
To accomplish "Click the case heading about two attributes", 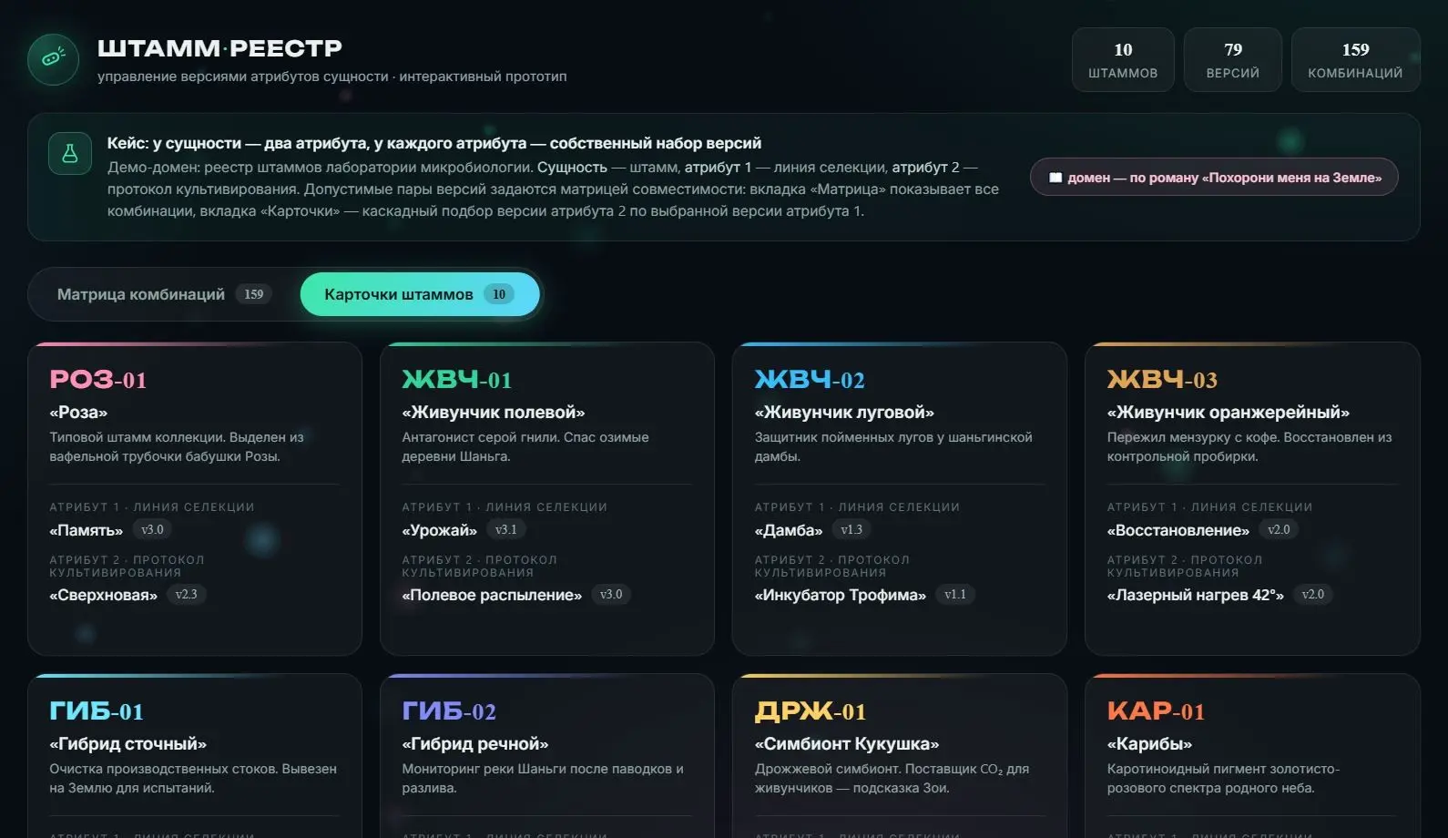I will [434, 143].
